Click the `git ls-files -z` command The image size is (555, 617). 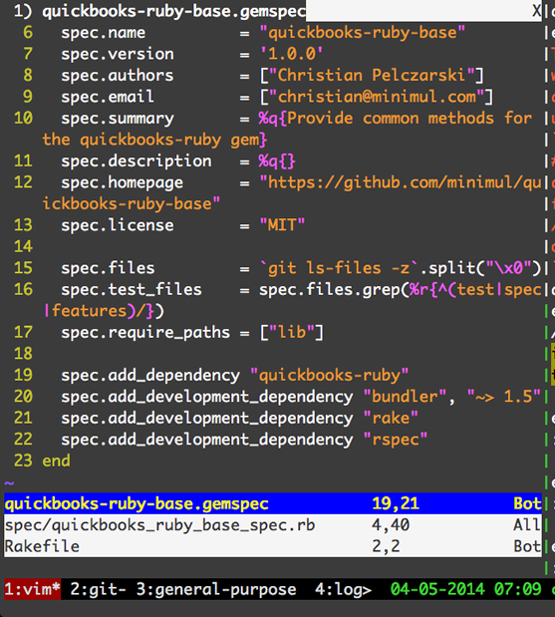[x=339, y=268]
